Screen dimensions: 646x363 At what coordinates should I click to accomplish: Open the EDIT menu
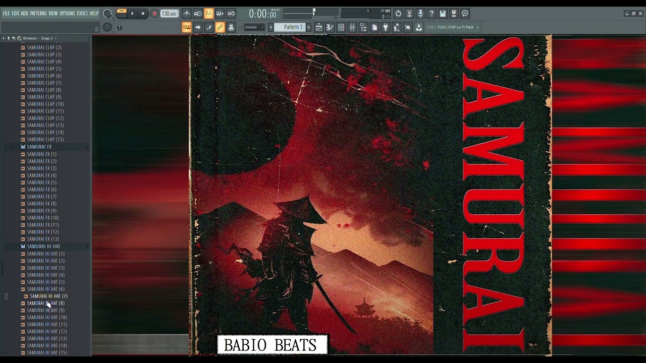(x=16, y=14)
